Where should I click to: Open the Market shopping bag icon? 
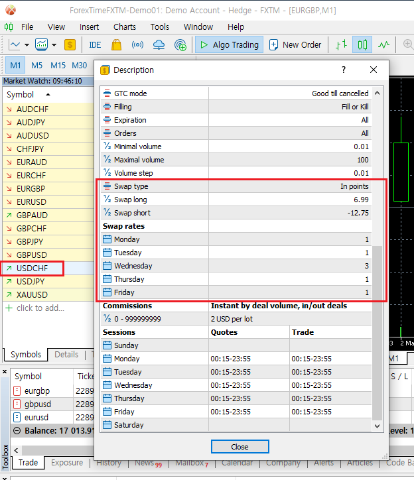coord(117,45)
